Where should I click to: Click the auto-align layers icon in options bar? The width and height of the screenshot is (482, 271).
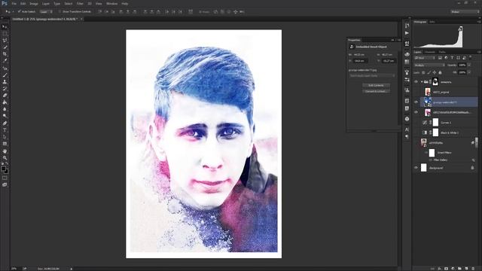tap(191, 12)
